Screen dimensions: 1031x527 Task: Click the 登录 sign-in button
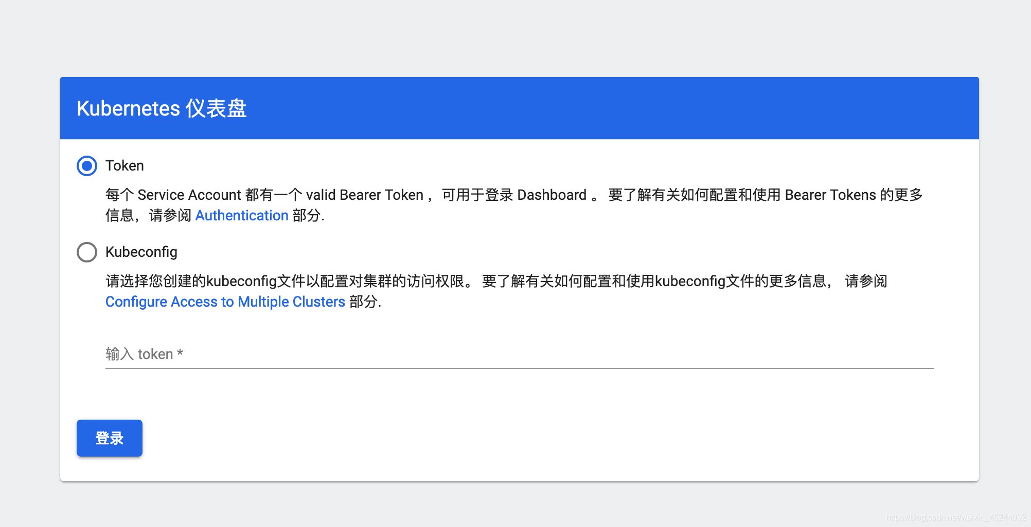point(110,438)
